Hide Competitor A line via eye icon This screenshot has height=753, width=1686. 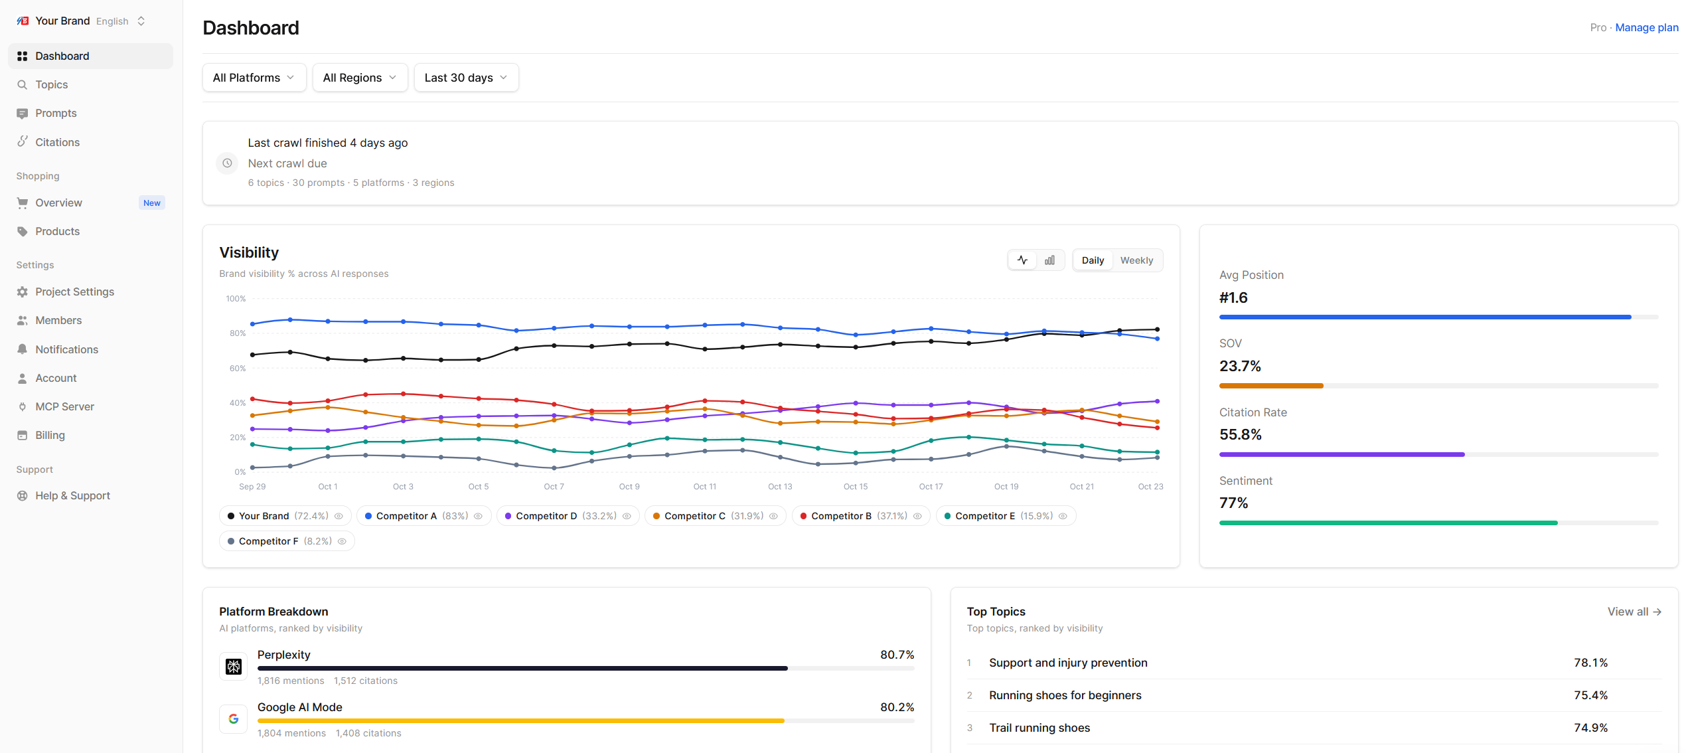pos(478,516)
